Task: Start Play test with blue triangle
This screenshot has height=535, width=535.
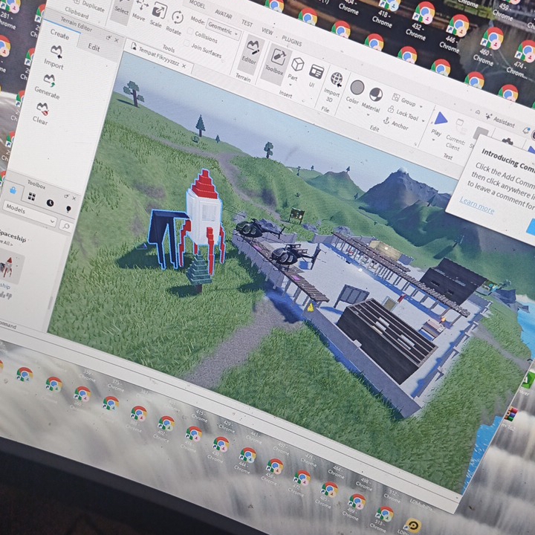Action: pyautogui.click(x=440, y=118)
